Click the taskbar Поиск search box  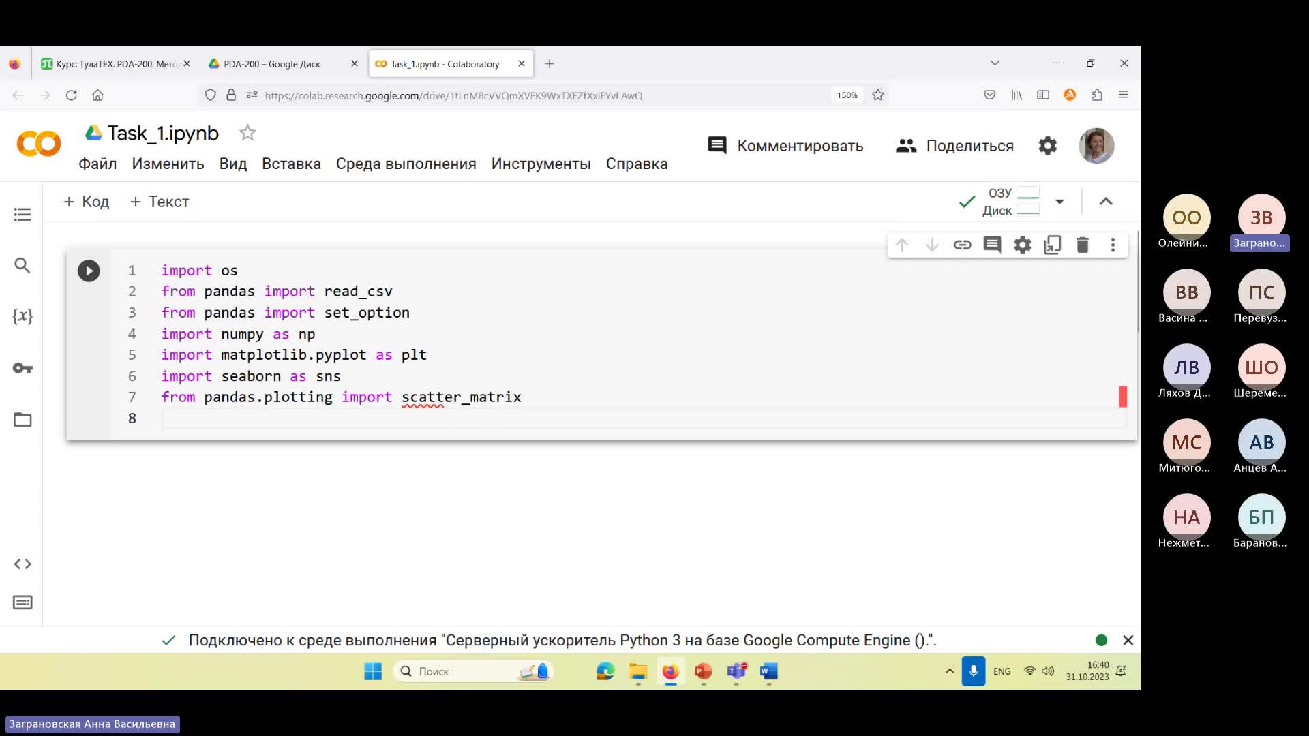[x=473, y=671]
